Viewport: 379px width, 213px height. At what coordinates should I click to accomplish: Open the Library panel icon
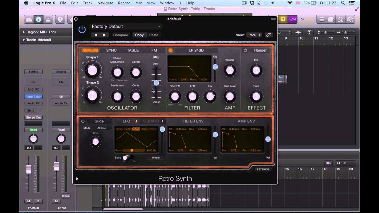coord(29,20)
